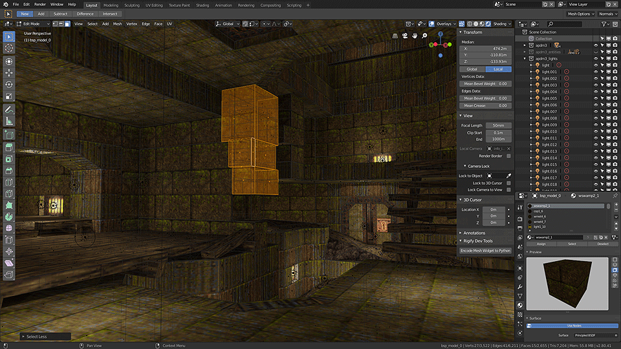Screen dimensions: 621x349
Task: Click the pan hand icon in viewport
Action: (x=415, y=36)
